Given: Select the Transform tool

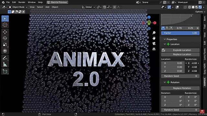Looking at the screenshot, I should (5, 51).
